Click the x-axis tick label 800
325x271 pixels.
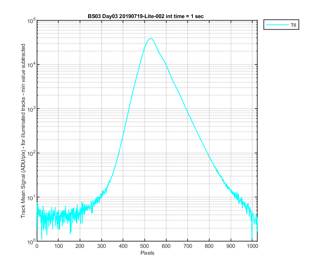click(209, 246)
